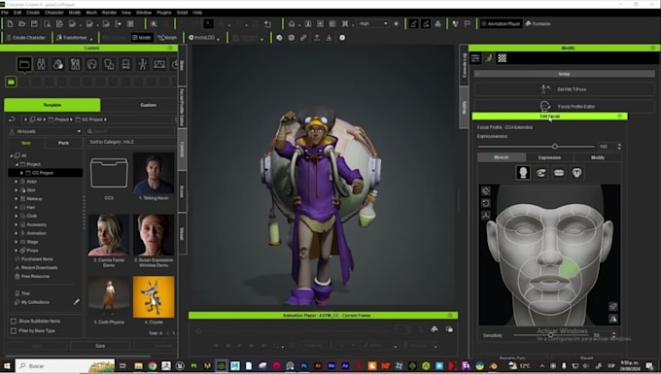Screen dimensions: 661x374
Task: Open the Animation figure category icon
Action: pos(143,64)
